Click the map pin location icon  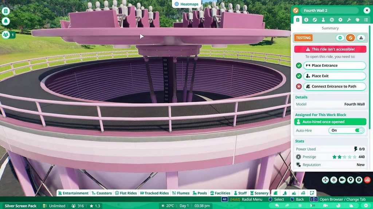[x=350, y=180]
